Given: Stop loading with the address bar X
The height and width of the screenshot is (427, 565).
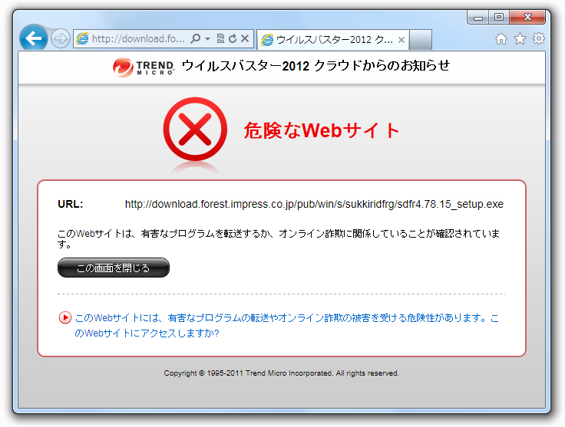Looking at the screenshot, I should (x=245, y=38).
